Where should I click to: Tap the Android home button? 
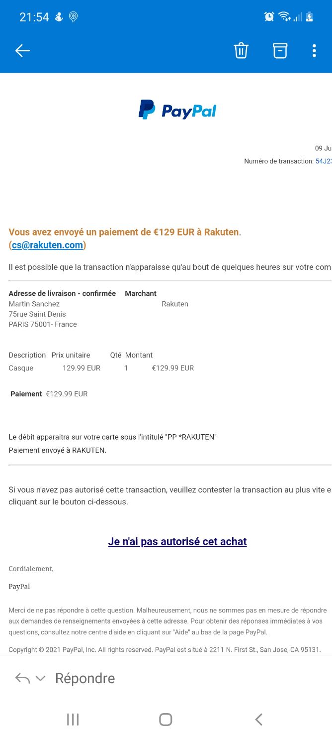click(x=166, y=719)
